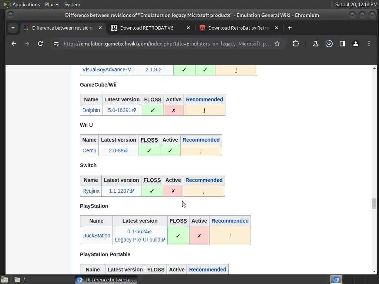Image resolution: width=379 pixels, height=284 pixels.
Task: Open VisualBoyAdvance-M version 2.1.9 link
Action: click(x=153, y=70)
